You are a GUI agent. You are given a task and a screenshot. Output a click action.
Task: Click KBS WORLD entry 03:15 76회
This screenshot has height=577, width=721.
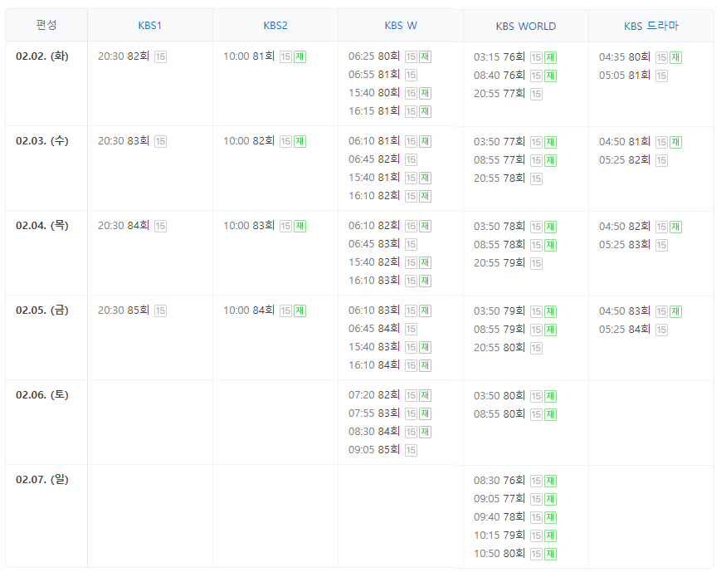point(499,57)
